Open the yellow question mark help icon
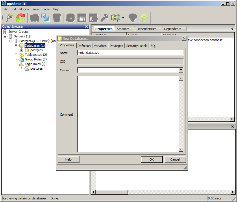Screen dimensions: 237x202 point(144,18)
